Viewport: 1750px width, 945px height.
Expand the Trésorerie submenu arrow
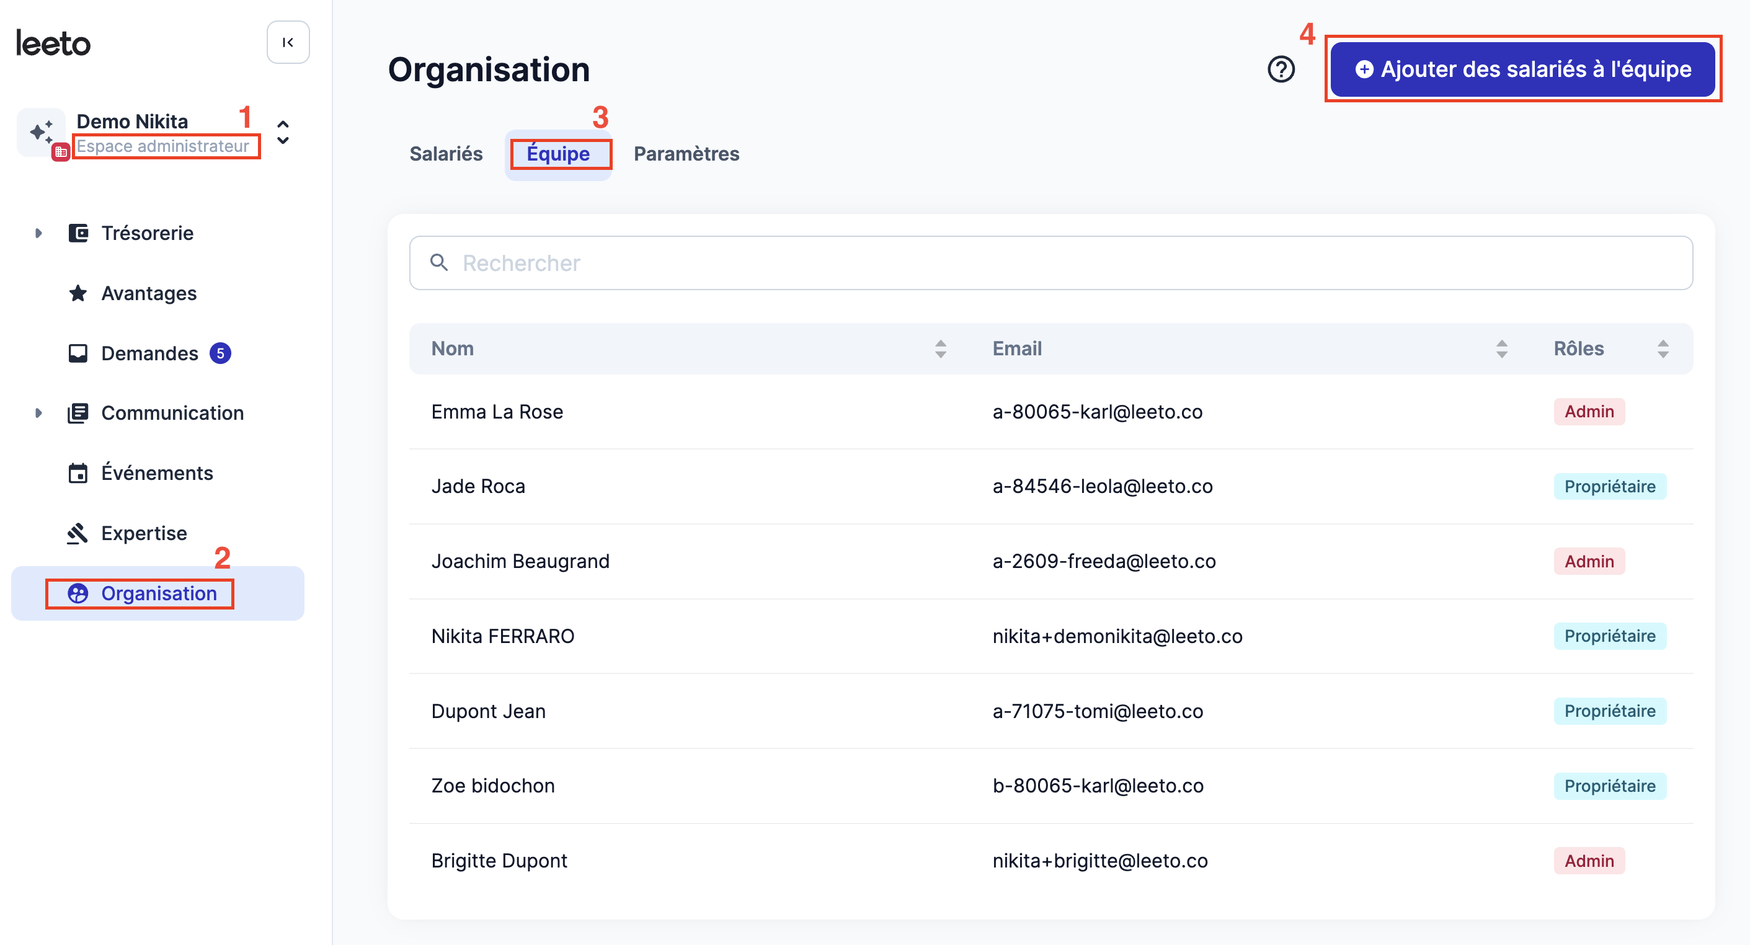click(38, 233)
